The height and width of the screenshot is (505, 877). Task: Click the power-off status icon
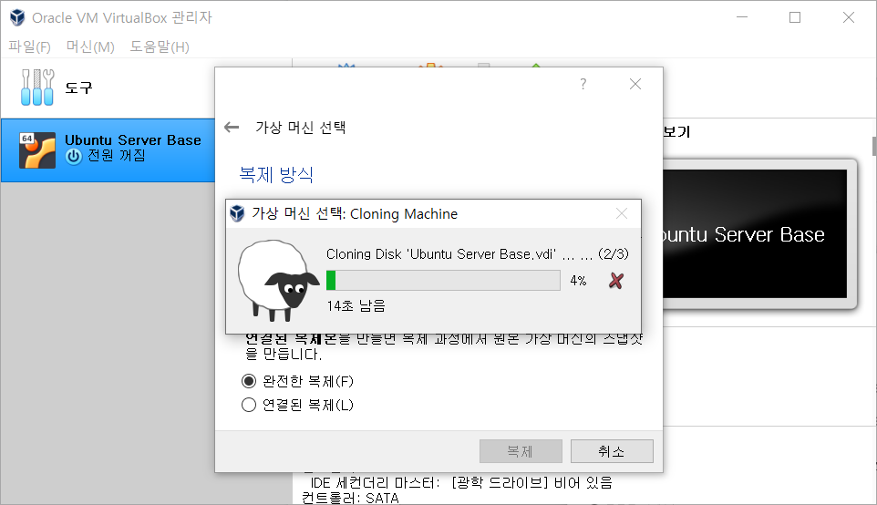point(73,156)
